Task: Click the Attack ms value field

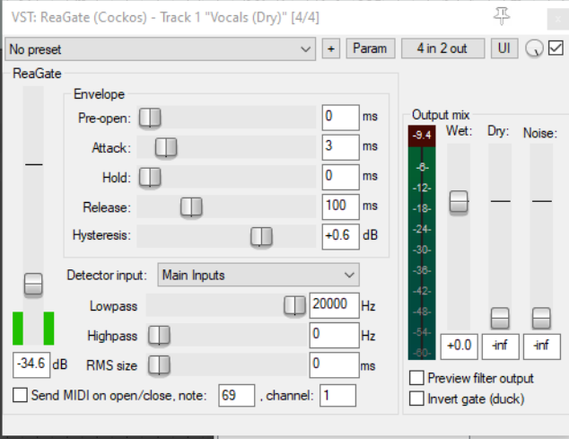Action: point(340,147)
